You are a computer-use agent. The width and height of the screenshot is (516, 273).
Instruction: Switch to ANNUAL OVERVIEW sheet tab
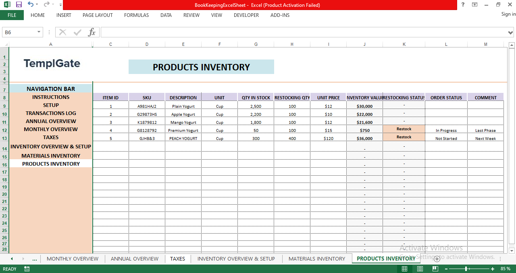coord(135,259)
